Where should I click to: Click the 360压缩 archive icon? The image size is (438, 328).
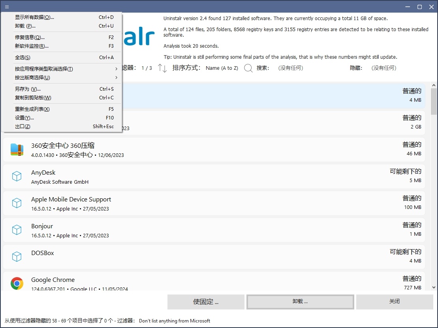click(x=17, y=149)
